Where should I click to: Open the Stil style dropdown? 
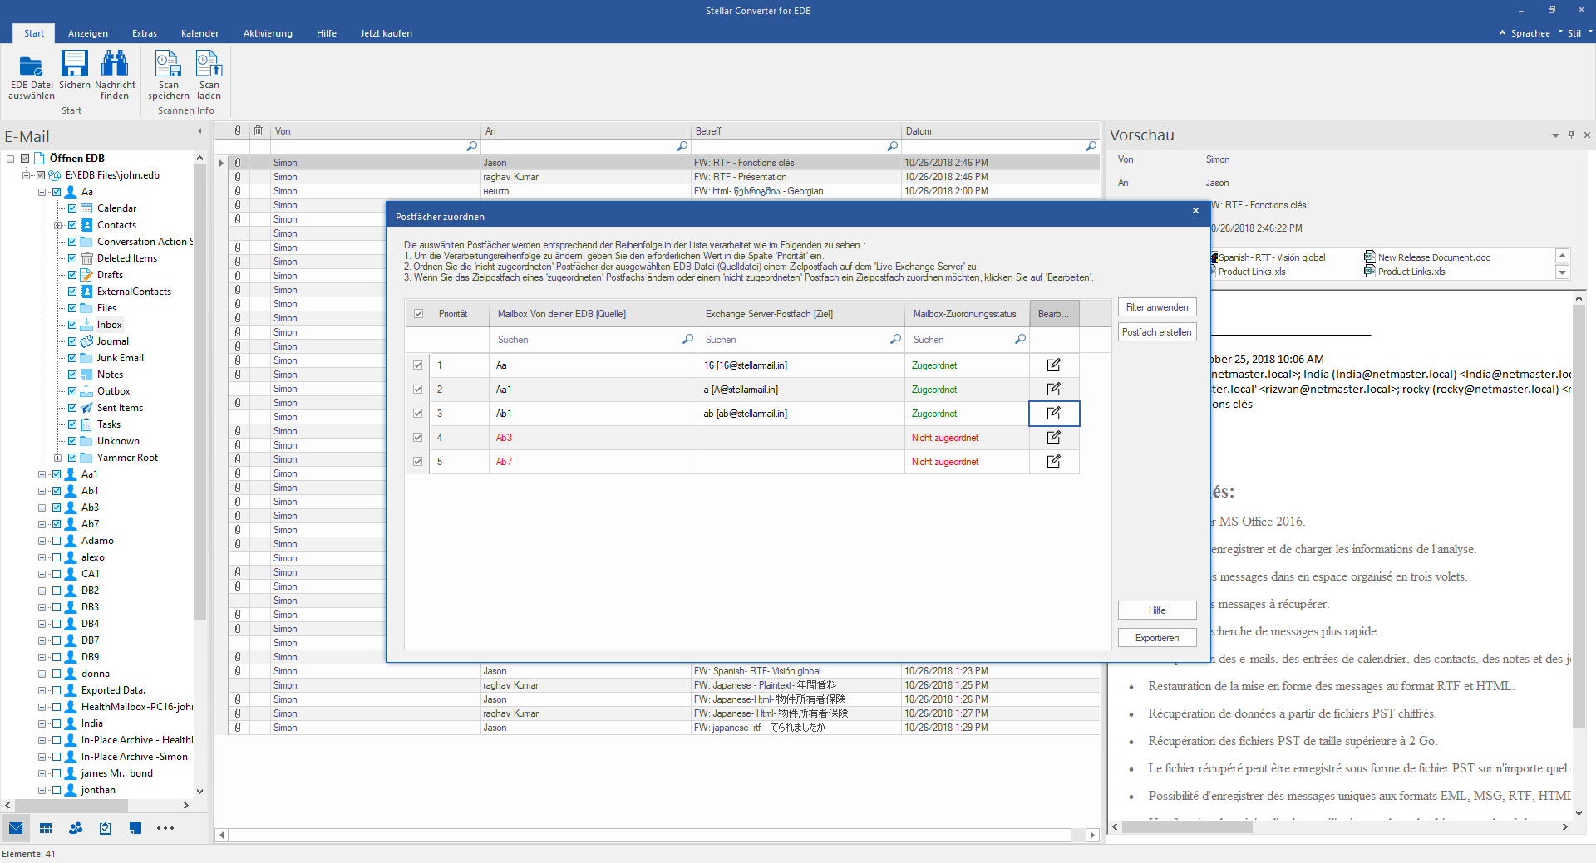click(x=1580, y=33)
